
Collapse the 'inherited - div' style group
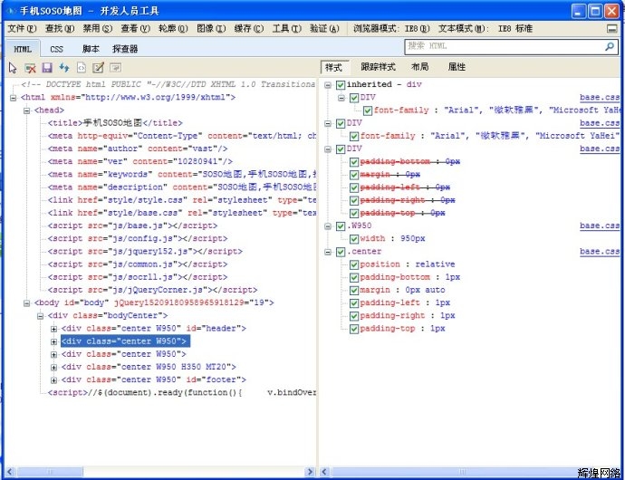pos(328,85)
